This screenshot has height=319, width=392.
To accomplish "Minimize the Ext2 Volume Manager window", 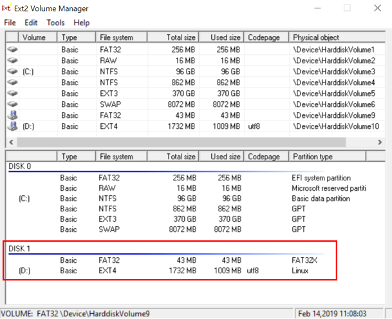I will [x=317, y=8].
